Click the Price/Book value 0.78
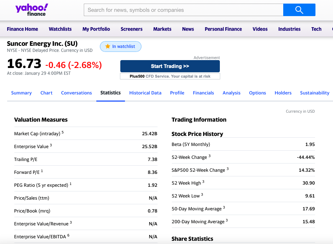Screen dimensions: 333x244 [x=153, y=211]
